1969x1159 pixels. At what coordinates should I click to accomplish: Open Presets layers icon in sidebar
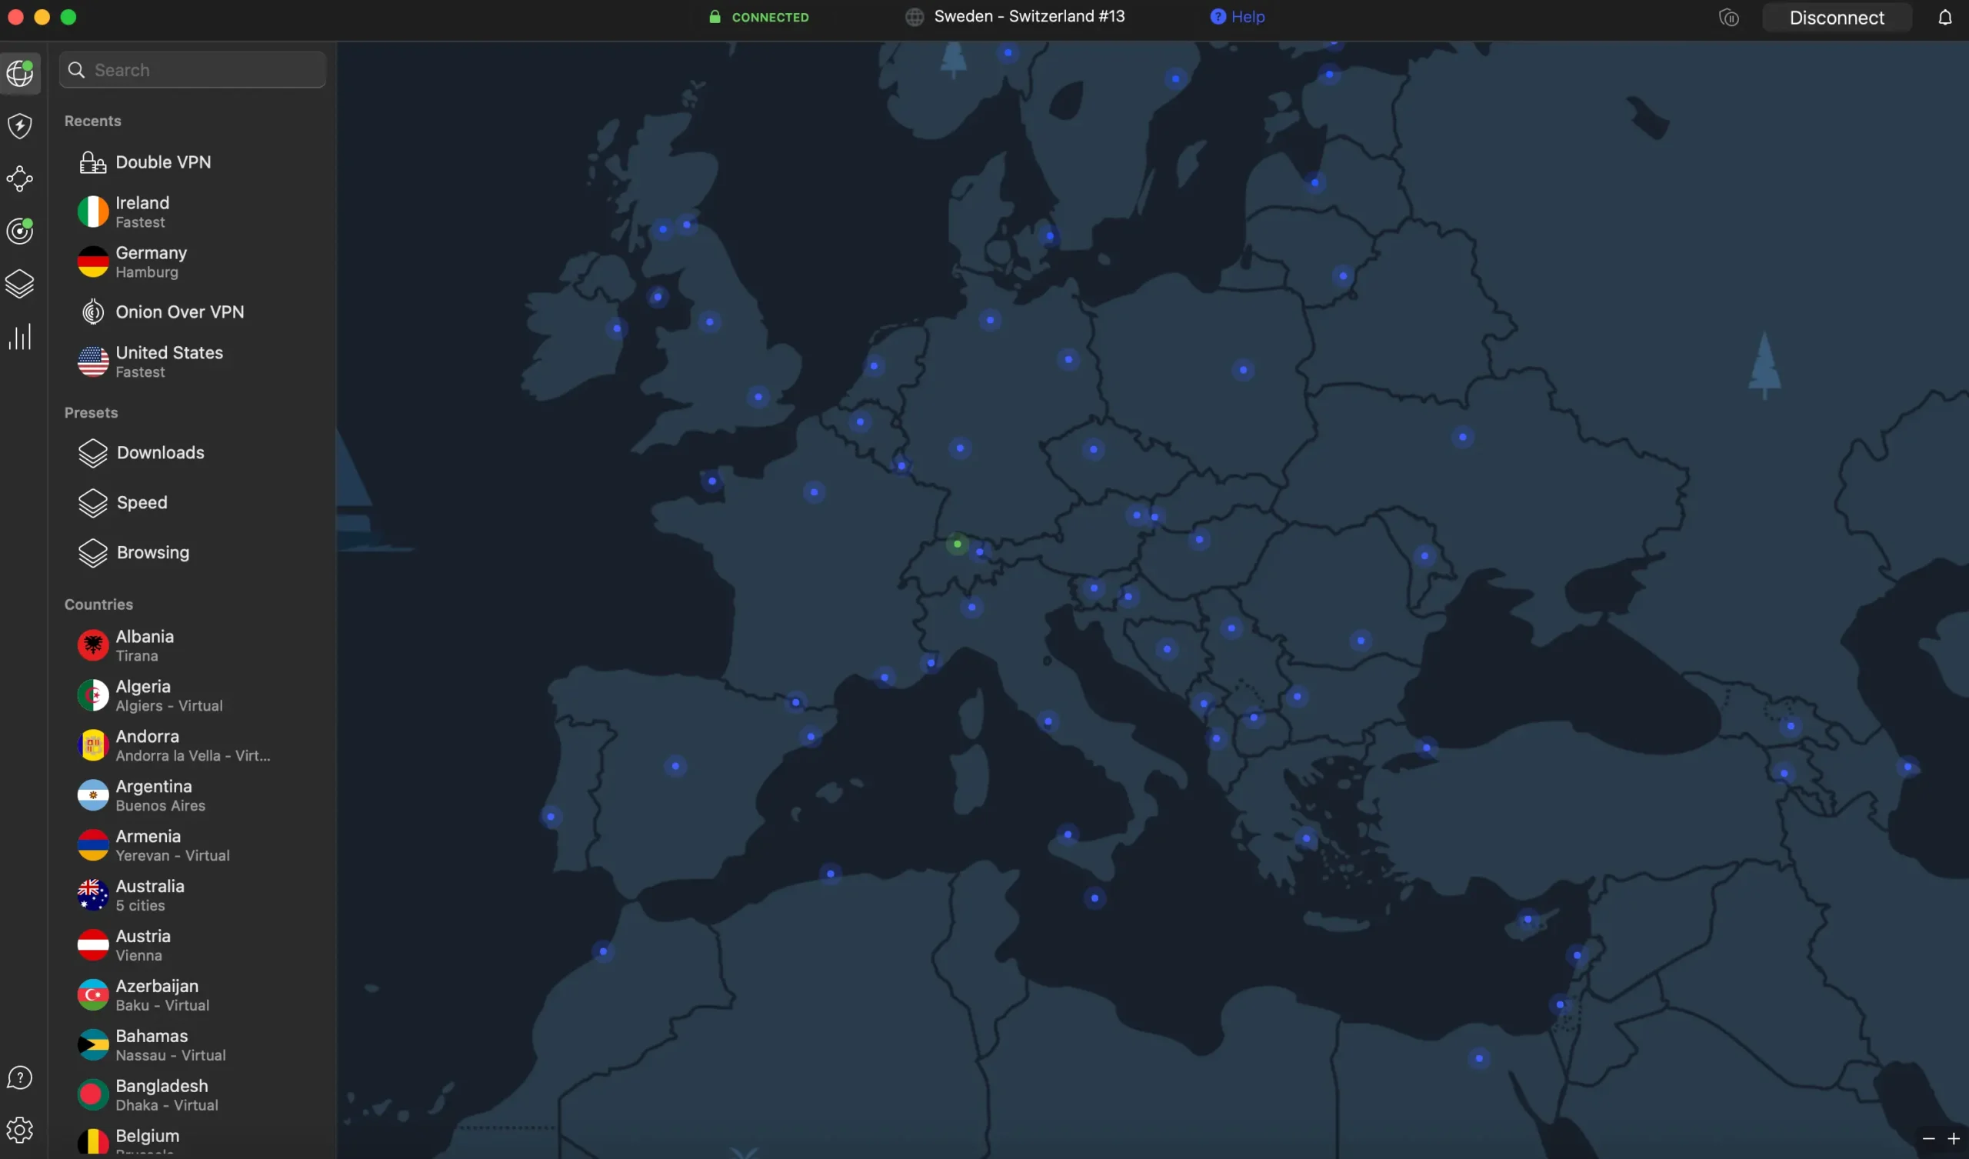[x=20, y=285]
